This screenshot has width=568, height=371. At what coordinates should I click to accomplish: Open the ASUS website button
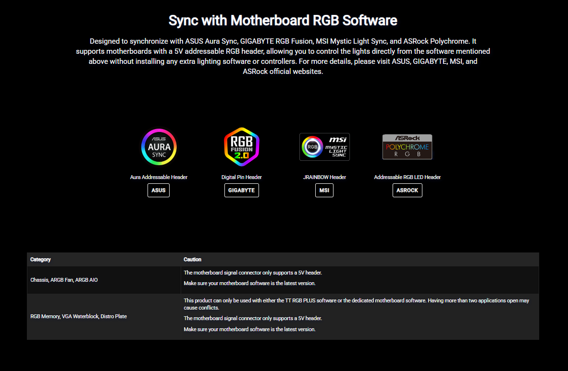tap(159, 191)
